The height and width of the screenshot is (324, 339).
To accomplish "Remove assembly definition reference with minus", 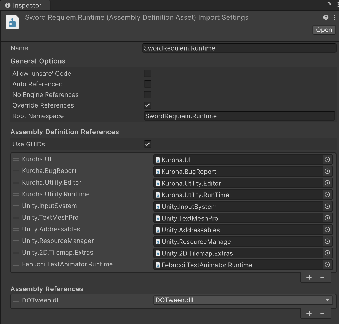I will click(x=322, y=278).
